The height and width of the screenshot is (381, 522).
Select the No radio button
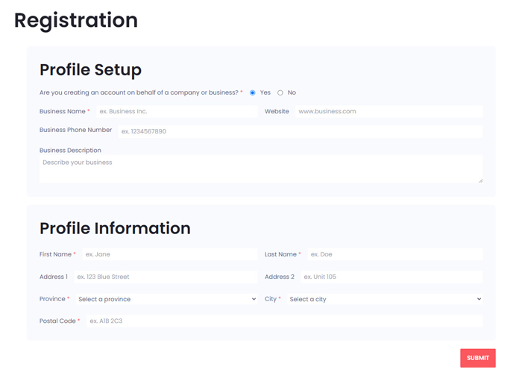pos(280,93)
